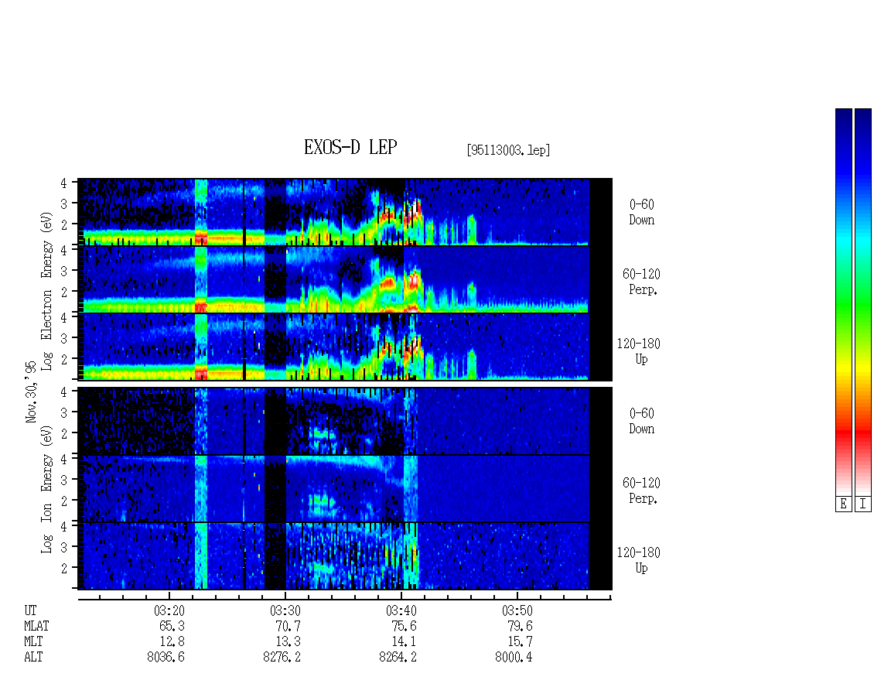The height and width of the screenshot is (677, 874).
Task: Click the ALT row label
Action: click(33, 657)
